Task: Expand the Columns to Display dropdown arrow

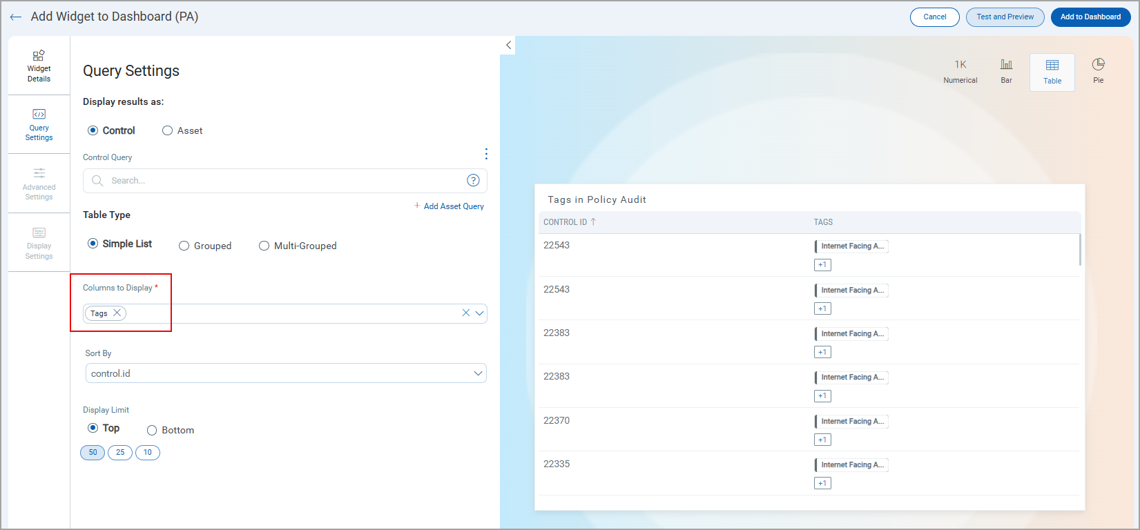Action: coord(479,313)
